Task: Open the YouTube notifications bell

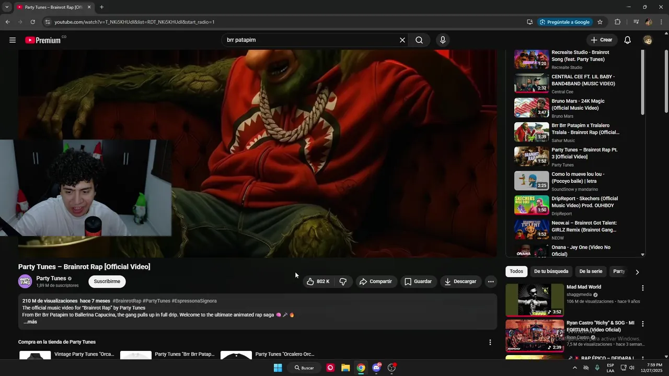Action: pos(628,40)
